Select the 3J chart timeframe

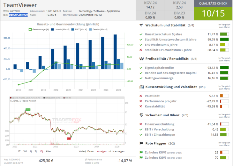coord(35,151)
